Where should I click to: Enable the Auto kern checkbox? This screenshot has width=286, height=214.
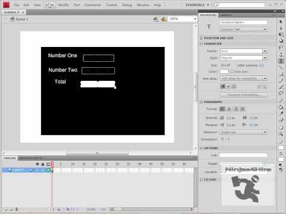click(x=232, y=71)
